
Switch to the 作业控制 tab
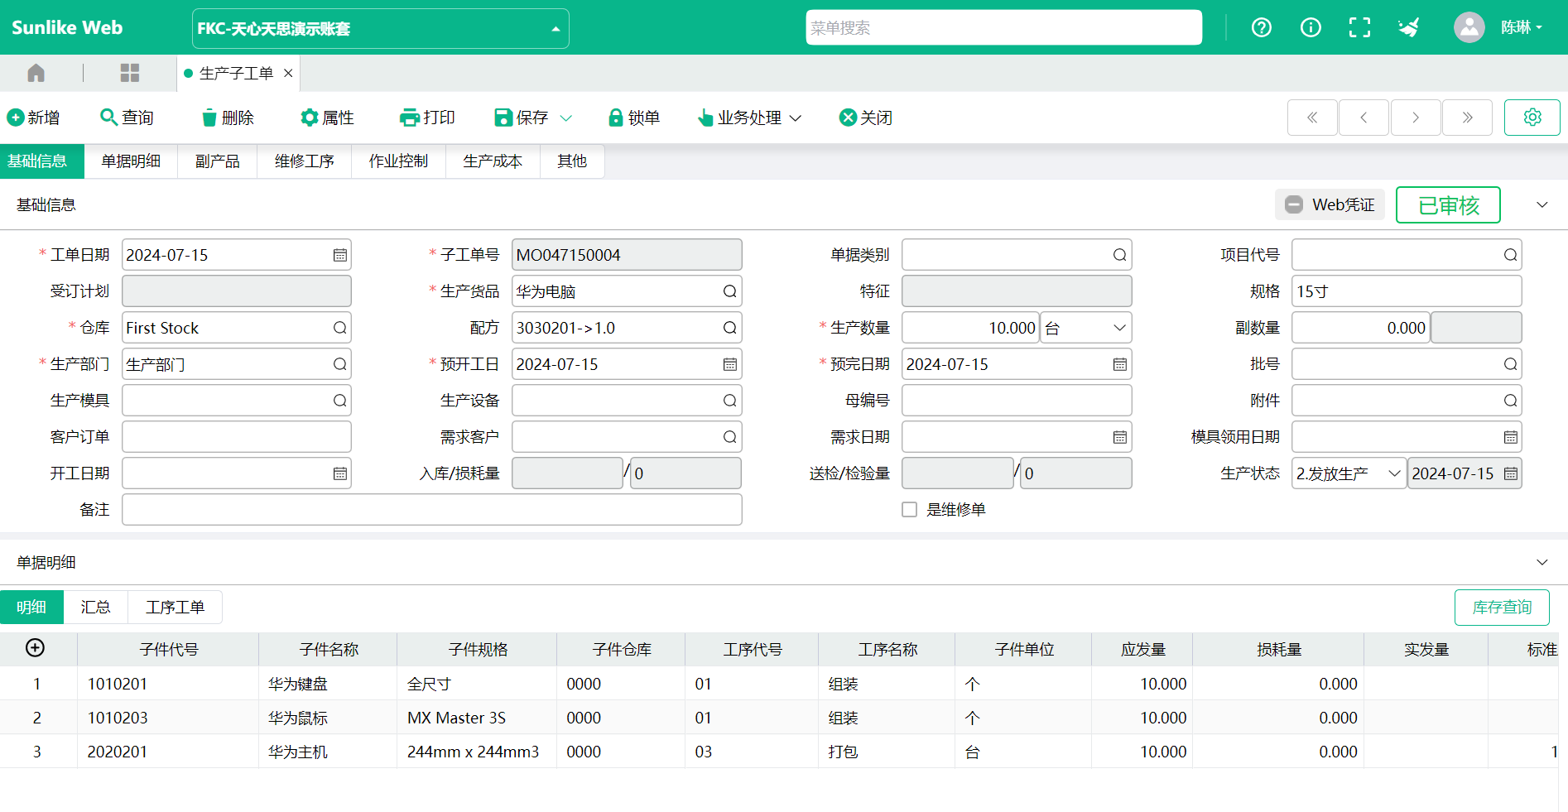398,161
